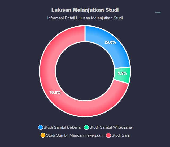170x147 pixels.
Task: Click the 23.5% data label
Action: coord(110,42)
